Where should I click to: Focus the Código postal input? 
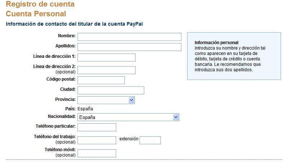101,80
